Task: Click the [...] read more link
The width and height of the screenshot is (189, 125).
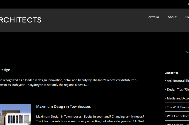Action: point(86,85)
